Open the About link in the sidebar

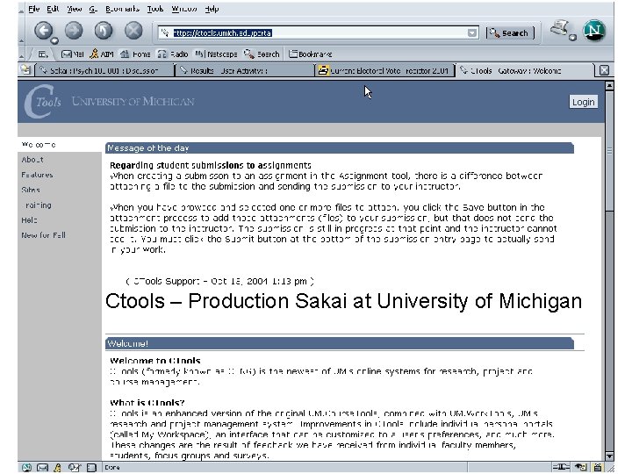[x=32, y=160]
